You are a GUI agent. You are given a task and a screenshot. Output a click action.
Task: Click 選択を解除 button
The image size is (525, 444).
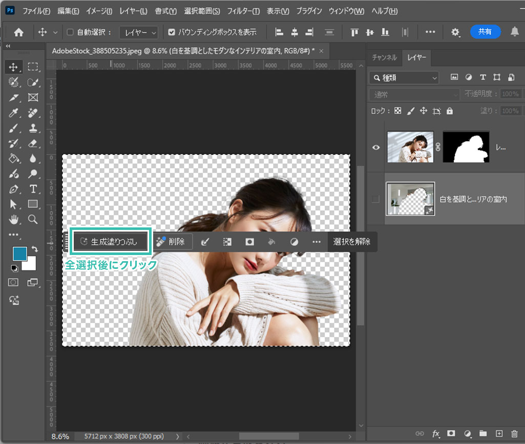(351, 241)
